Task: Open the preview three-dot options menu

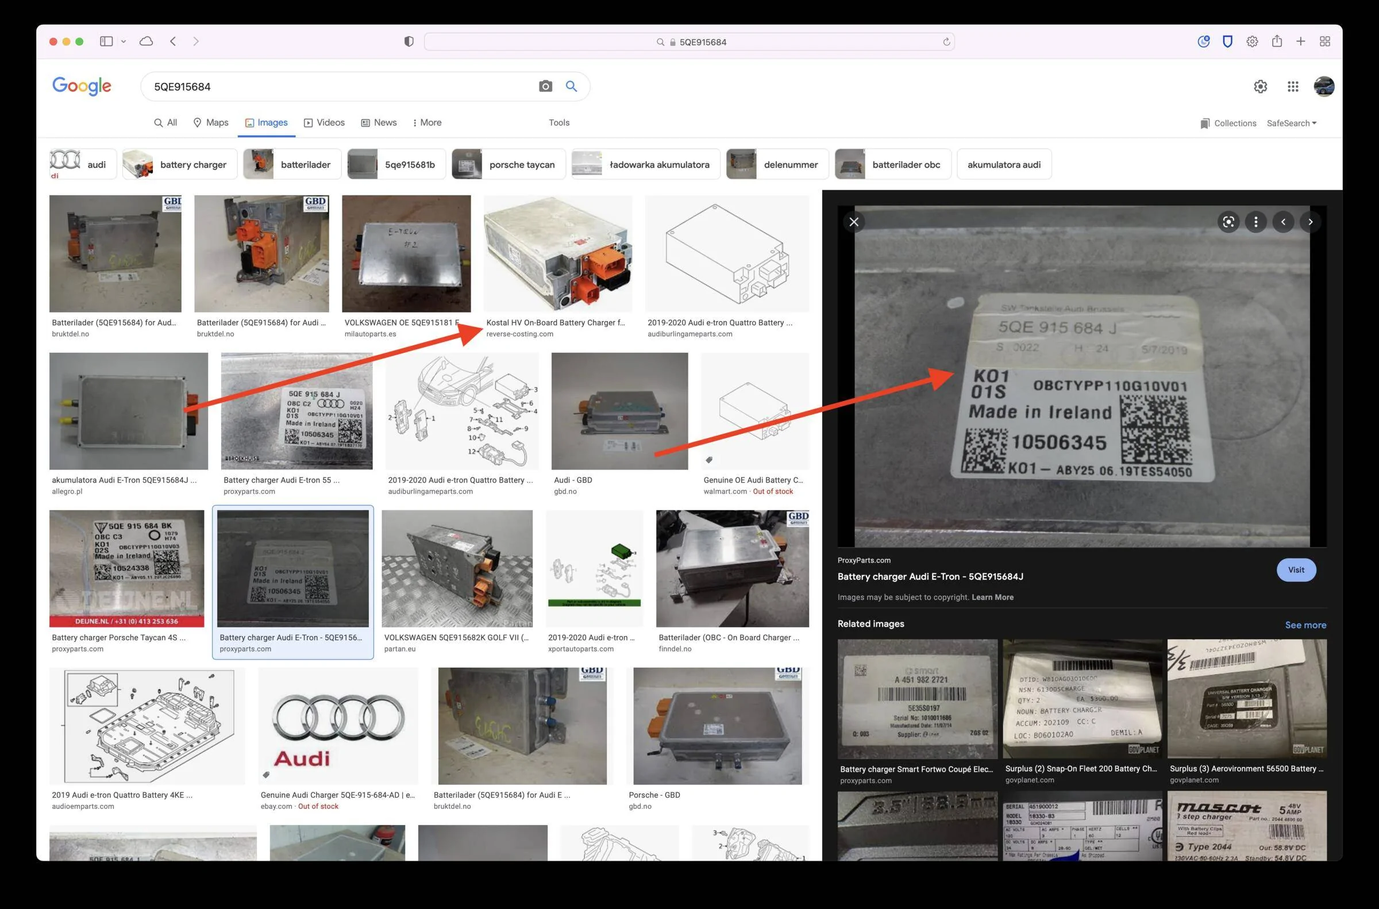Action: [1255, 221]
